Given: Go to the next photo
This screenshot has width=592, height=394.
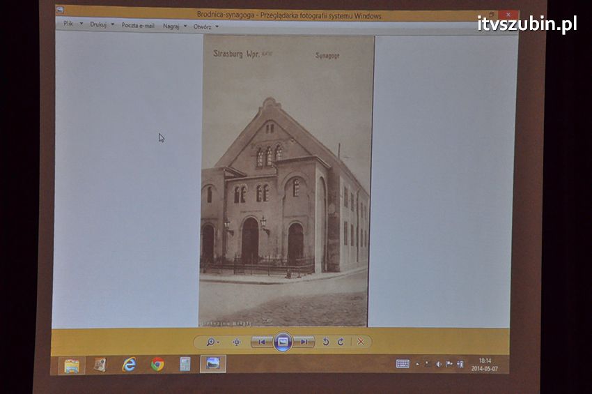Looking at the screenshot, I should (x=304, y=342).
